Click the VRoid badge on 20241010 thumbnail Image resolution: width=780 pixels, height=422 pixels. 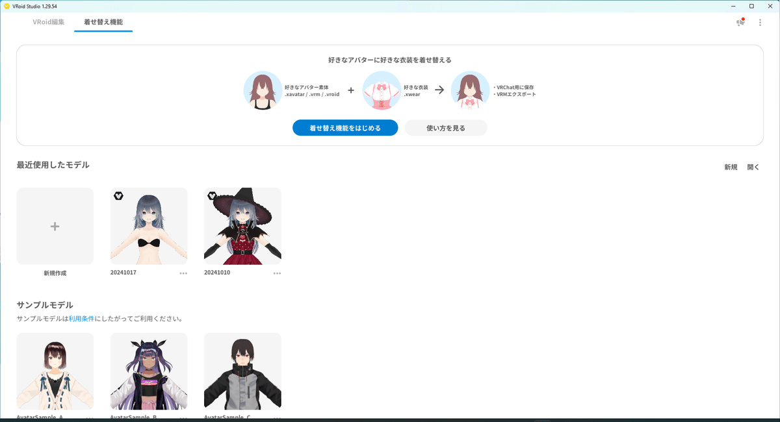(212, 195)
